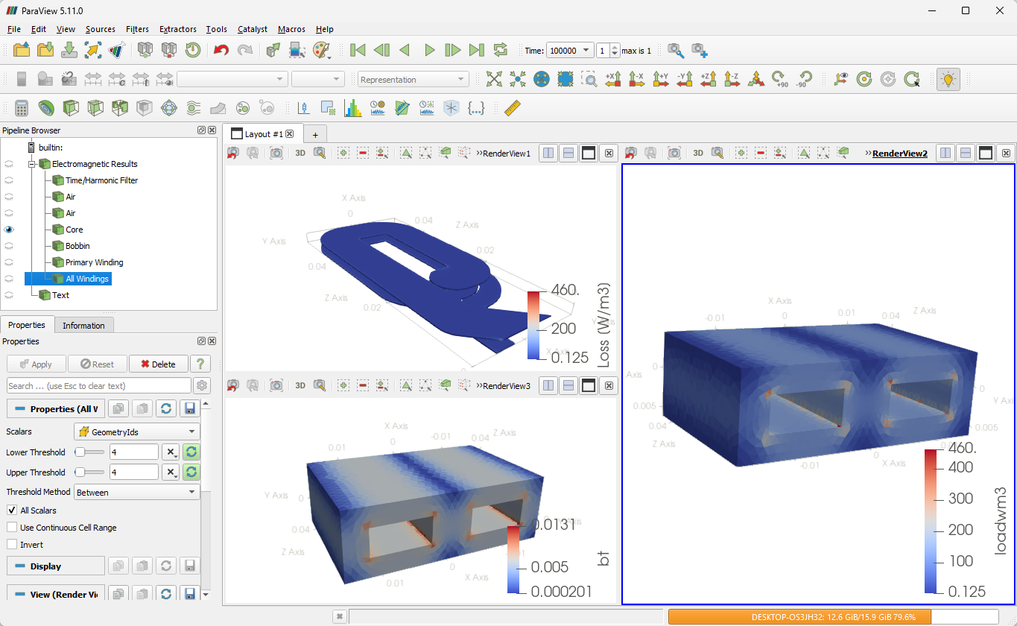Collapse the View (Render View) section
This screenshot has width=1017, height=626.
(x=56, y=595)
